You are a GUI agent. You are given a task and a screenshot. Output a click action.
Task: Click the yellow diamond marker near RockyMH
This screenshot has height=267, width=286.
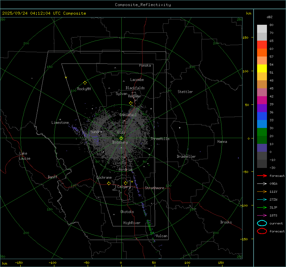[85, 83]
